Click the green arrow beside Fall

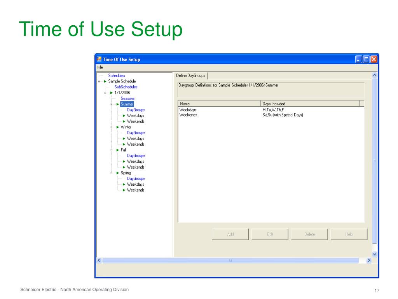point(117,150)
